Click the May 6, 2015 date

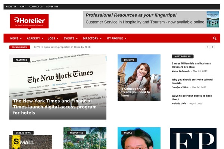pos(196,104)
